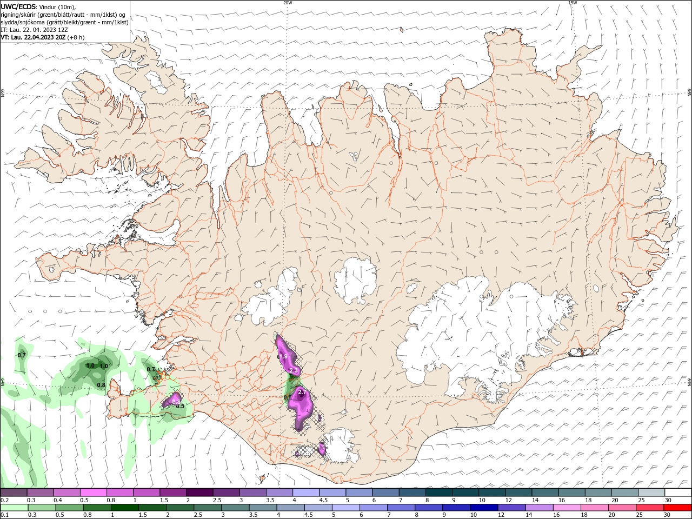Click the 0.8 rain value over the sea
The height and width of the screenshot is (519, 692).
(x=101, y=385)
